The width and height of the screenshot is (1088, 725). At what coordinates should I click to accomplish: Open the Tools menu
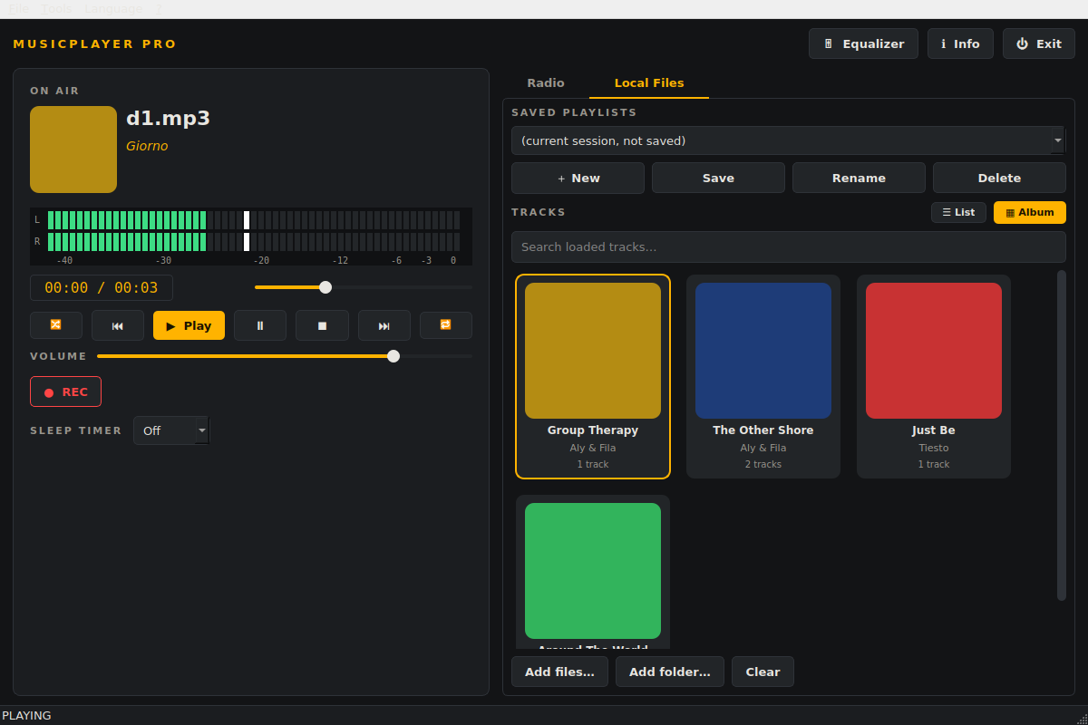coord(56,8)
